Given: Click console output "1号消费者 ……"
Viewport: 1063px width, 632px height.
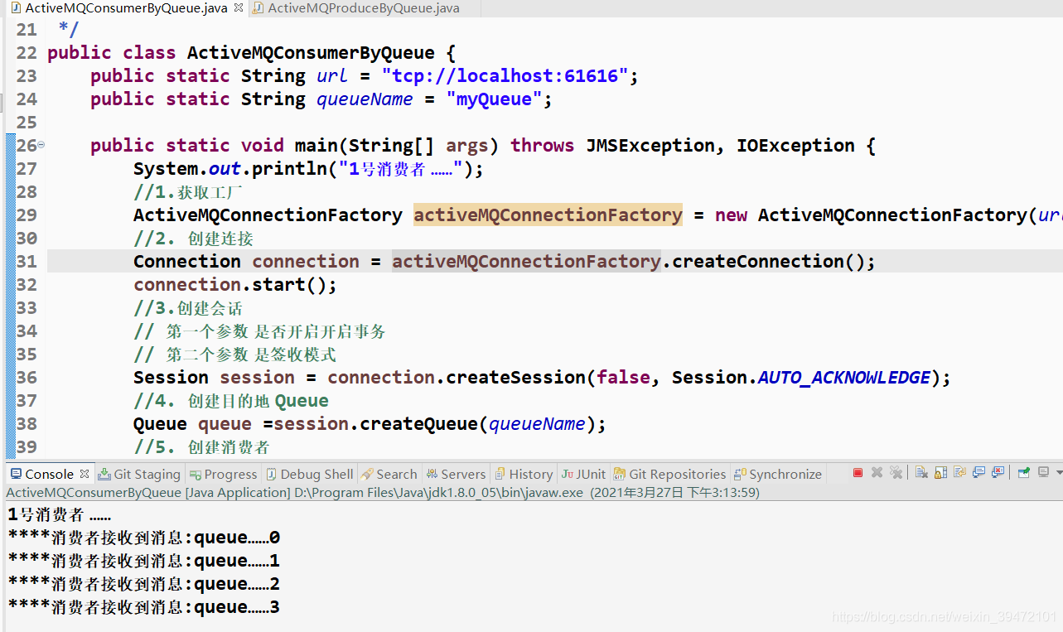Looking at the screenshot, I should click(60, 514).
